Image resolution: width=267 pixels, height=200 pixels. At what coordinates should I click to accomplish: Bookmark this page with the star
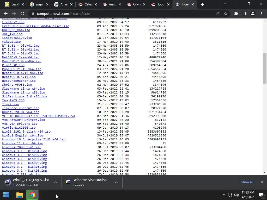pyautogui.click(x=226, y=14)
